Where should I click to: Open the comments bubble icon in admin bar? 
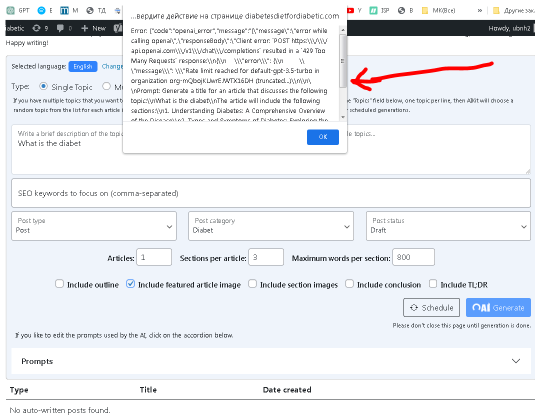click(60, 28)
